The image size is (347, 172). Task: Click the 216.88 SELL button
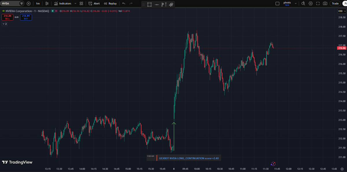tap(7, 17)
